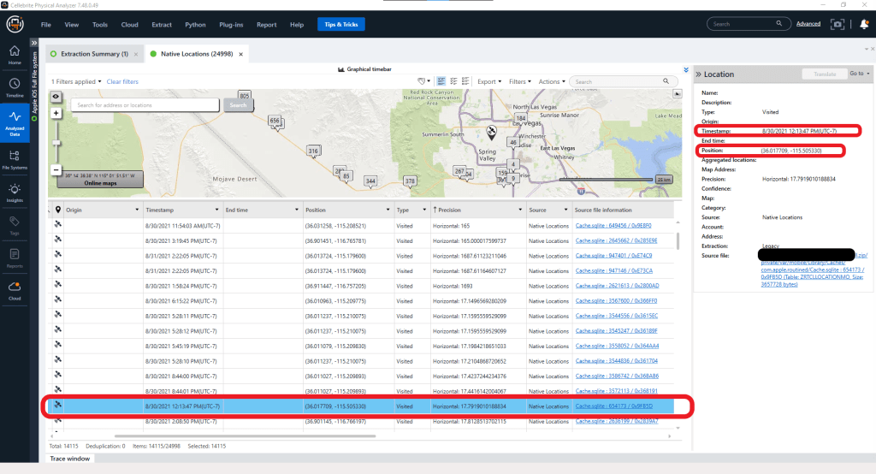Expand the '1 Filters applied' dropdown

pyautogui.click(x=76, y=81)
